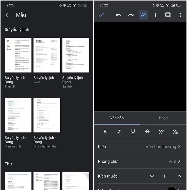Open the third letter template under Thư
This screenshot has height=190, width=187.
(x=76, y=181)
